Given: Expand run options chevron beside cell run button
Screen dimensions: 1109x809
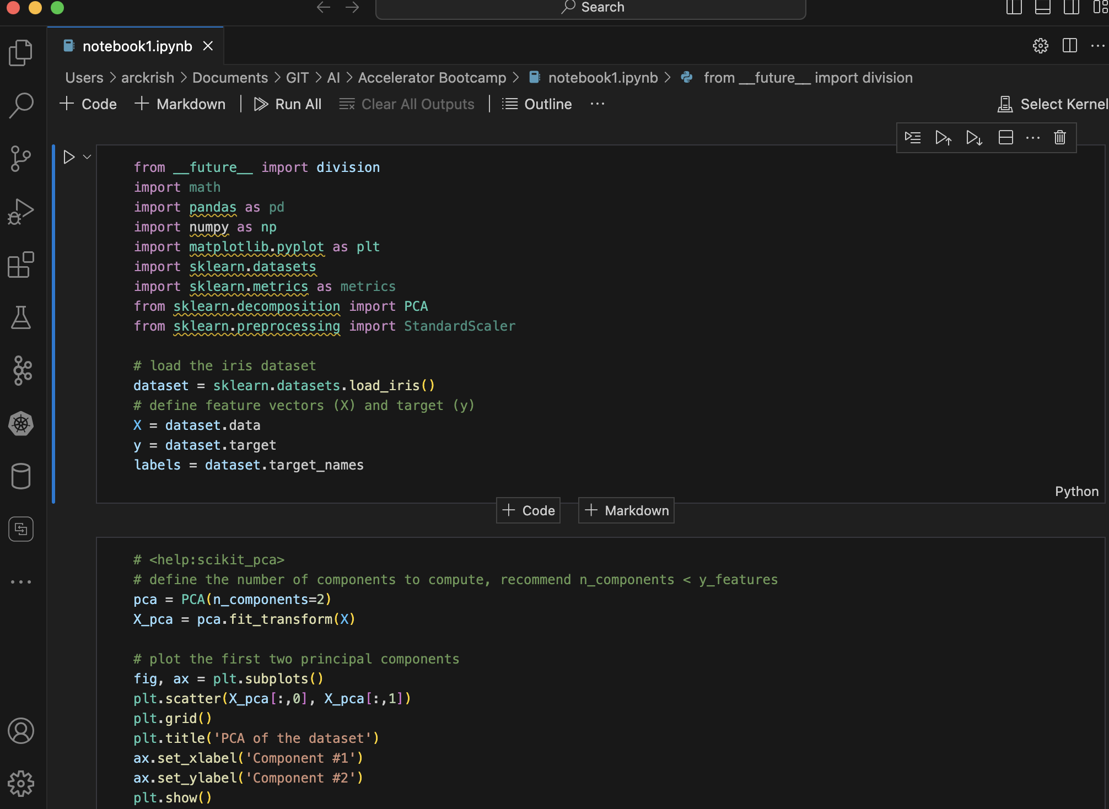Looking at the screenshot, I should pos(87,157).
